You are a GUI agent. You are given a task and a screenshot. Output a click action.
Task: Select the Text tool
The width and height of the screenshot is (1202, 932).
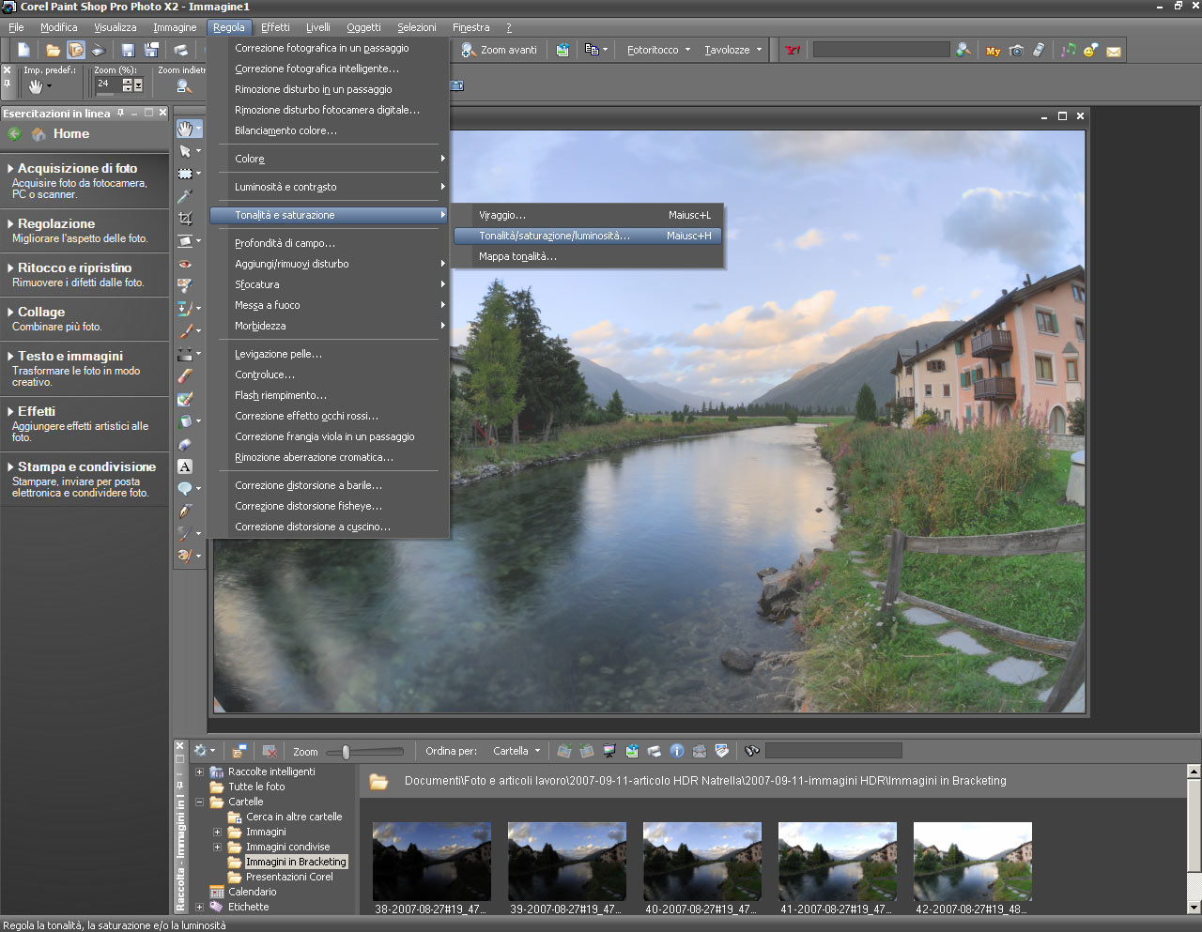point(185,466)
